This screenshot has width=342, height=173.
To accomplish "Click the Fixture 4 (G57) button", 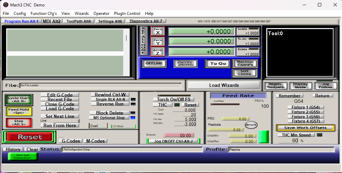I will point(306,121).
